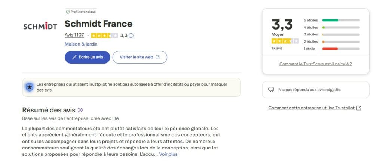Open the Avis 1107 reviews link
This screenshot has height=167, width=383.
pyautogui.click(x=74, y=35)
